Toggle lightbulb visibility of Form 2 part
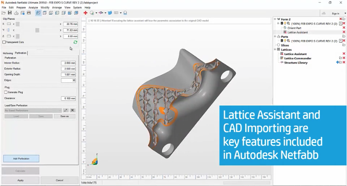 (285, 23)
